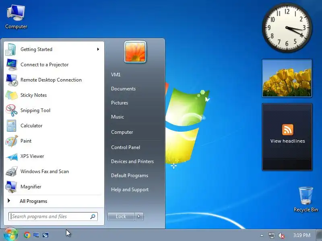Open Pictures from Start menu
This screenshot has width=322, height=241.
pos(119,103)
